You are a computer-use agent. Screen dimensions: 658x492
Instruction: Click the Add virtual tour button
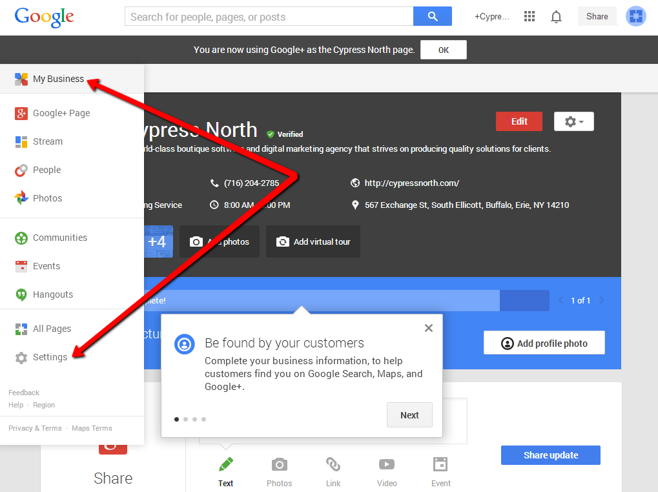point(313,241)
